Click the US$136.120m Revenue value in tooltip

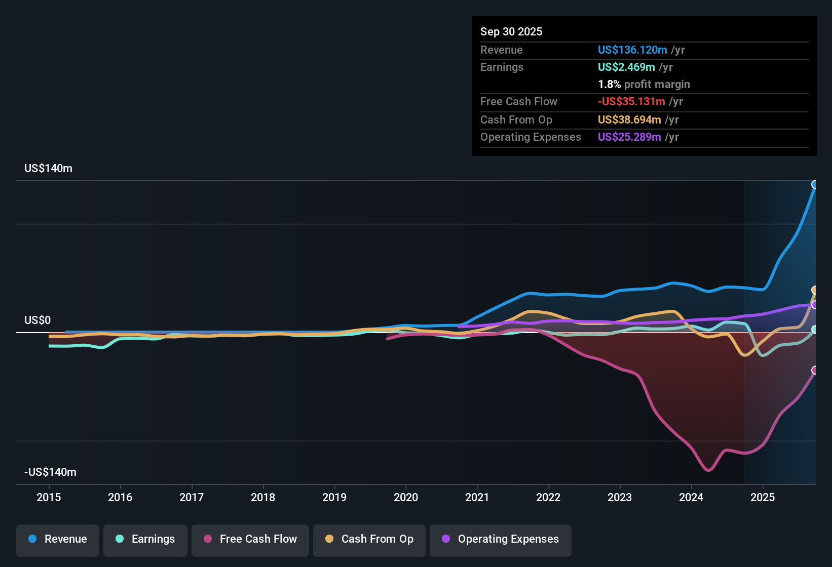pyautogui.click(x=632, y=50)
